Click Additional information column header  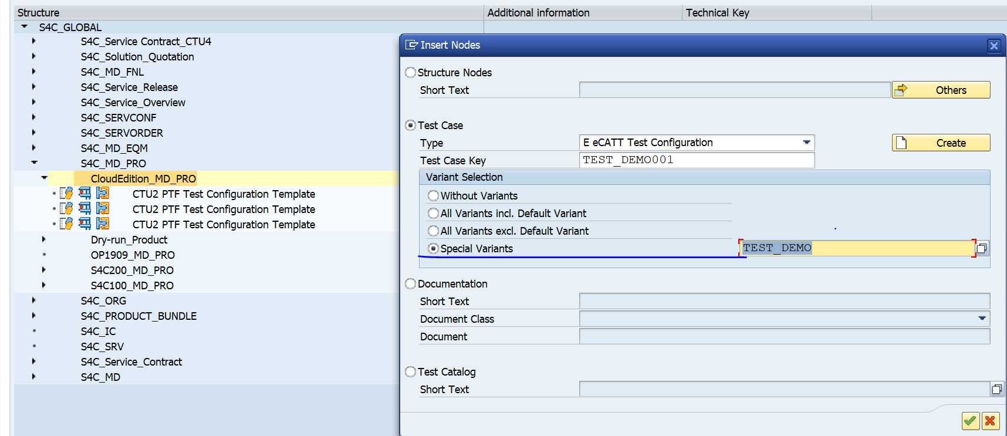point(583,13)
